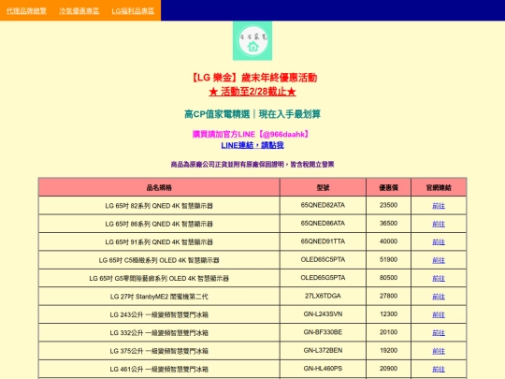Click the 購買請加官方LINE @966daahk text
Viewport: 505px width, 379px height.
[x=252, y=134]
